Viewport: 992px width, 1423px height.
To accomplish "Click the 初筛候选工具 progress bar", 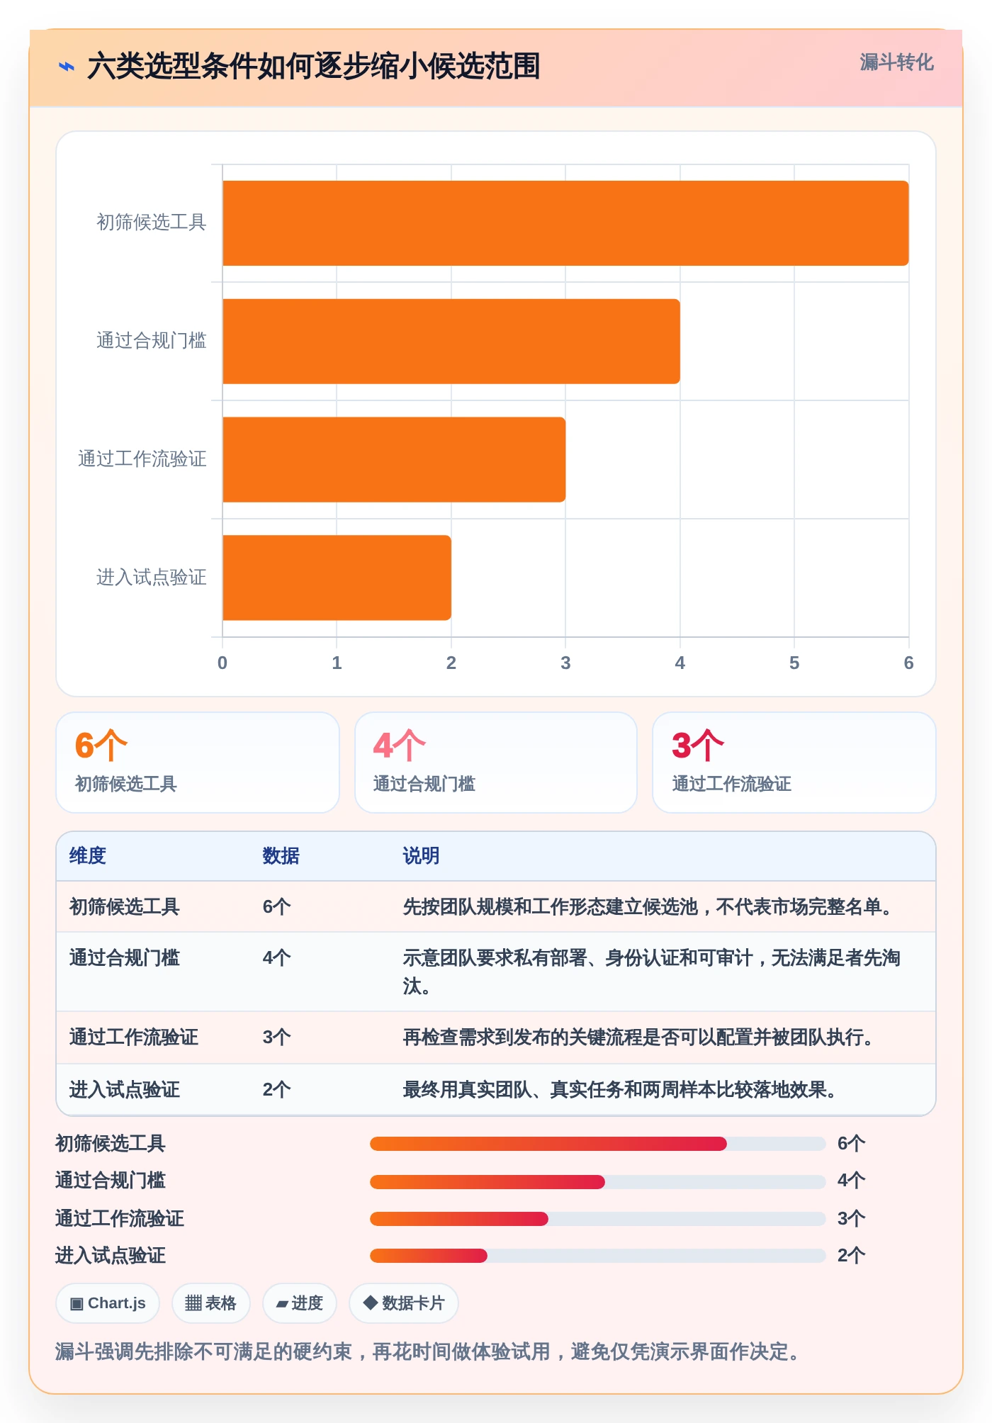I will tap(598, 1144).
